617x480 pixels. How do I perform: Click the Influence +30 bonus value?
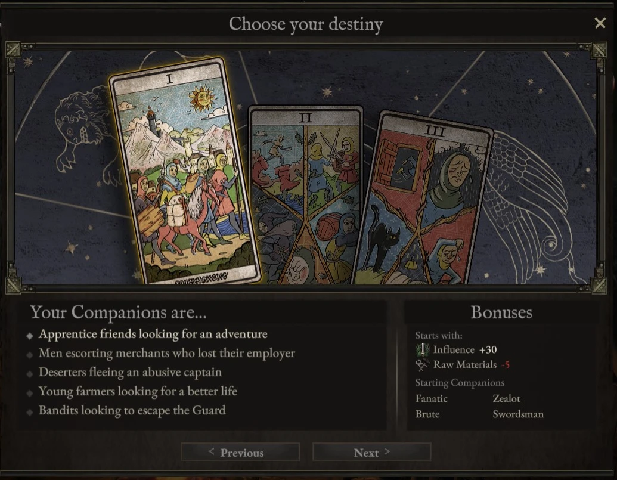click(x=488, y=350)
